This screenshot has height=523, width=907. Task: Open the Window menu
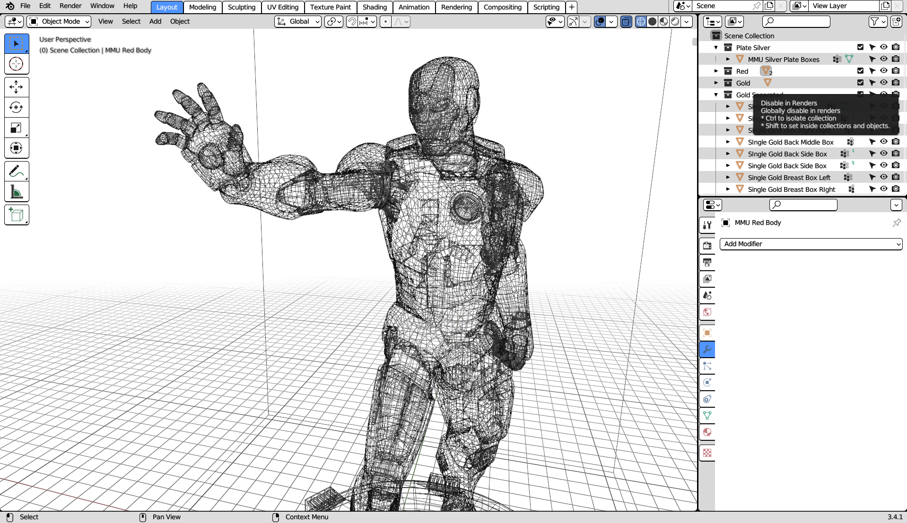point(102,6)
